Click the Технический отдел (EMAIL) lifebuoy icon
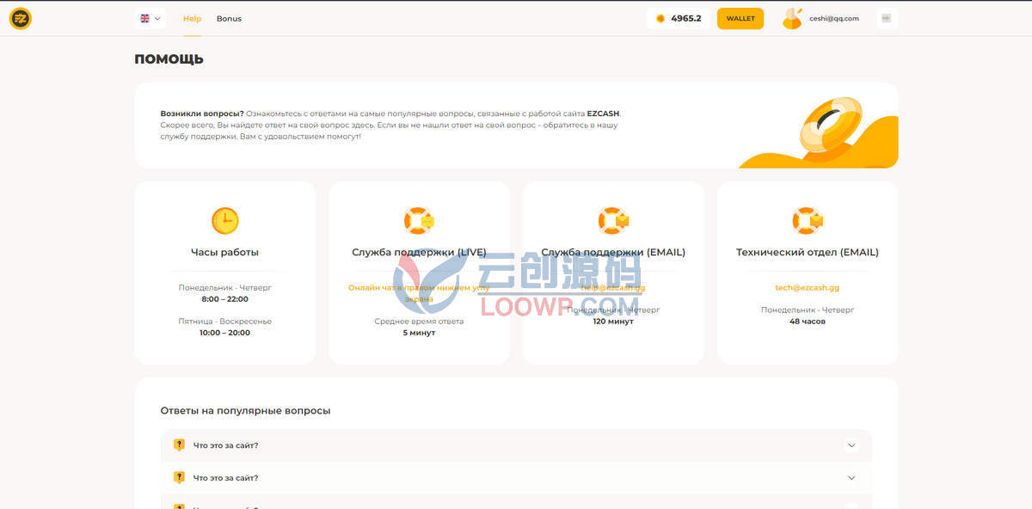This screenshot has height=509, width=1032. (808, 221)
